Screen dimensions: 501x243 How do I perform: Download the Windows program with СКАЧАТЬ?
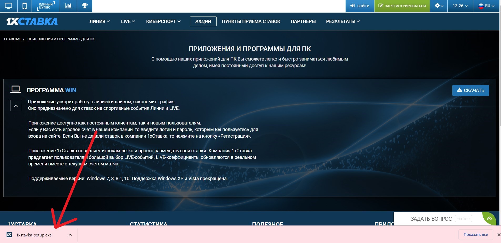coord(470,90)
